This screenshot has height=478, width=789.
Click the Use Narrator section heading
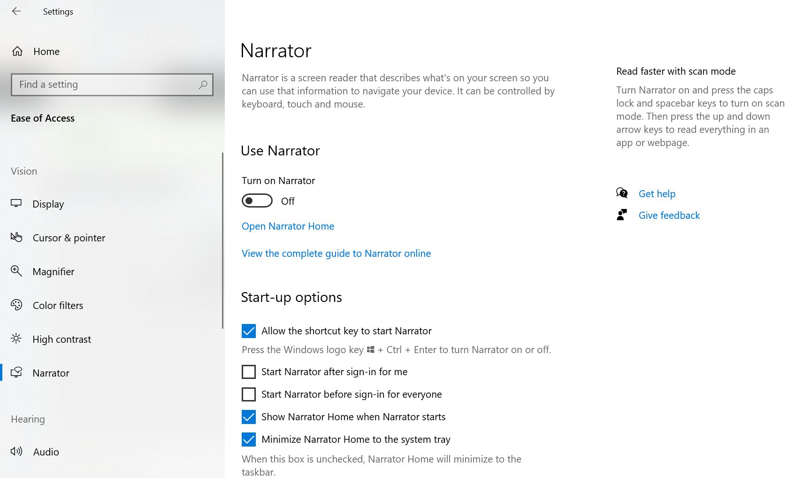click(280, 151)
